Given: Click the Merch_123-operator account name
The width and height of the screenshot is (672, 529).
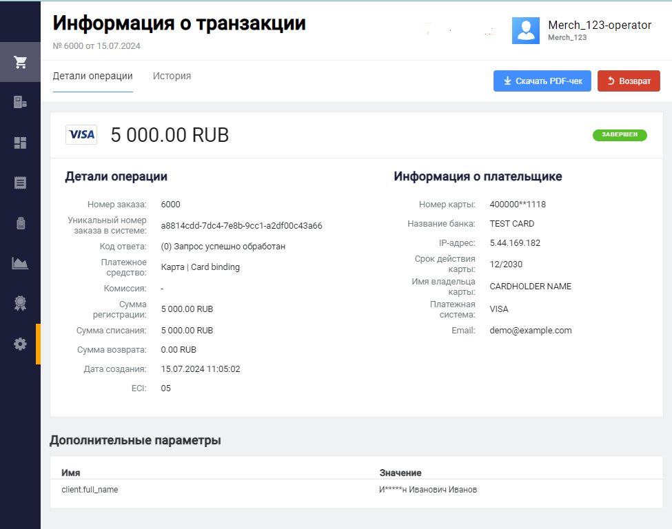Looking at the screenshot, I should [x=599, y=25].
